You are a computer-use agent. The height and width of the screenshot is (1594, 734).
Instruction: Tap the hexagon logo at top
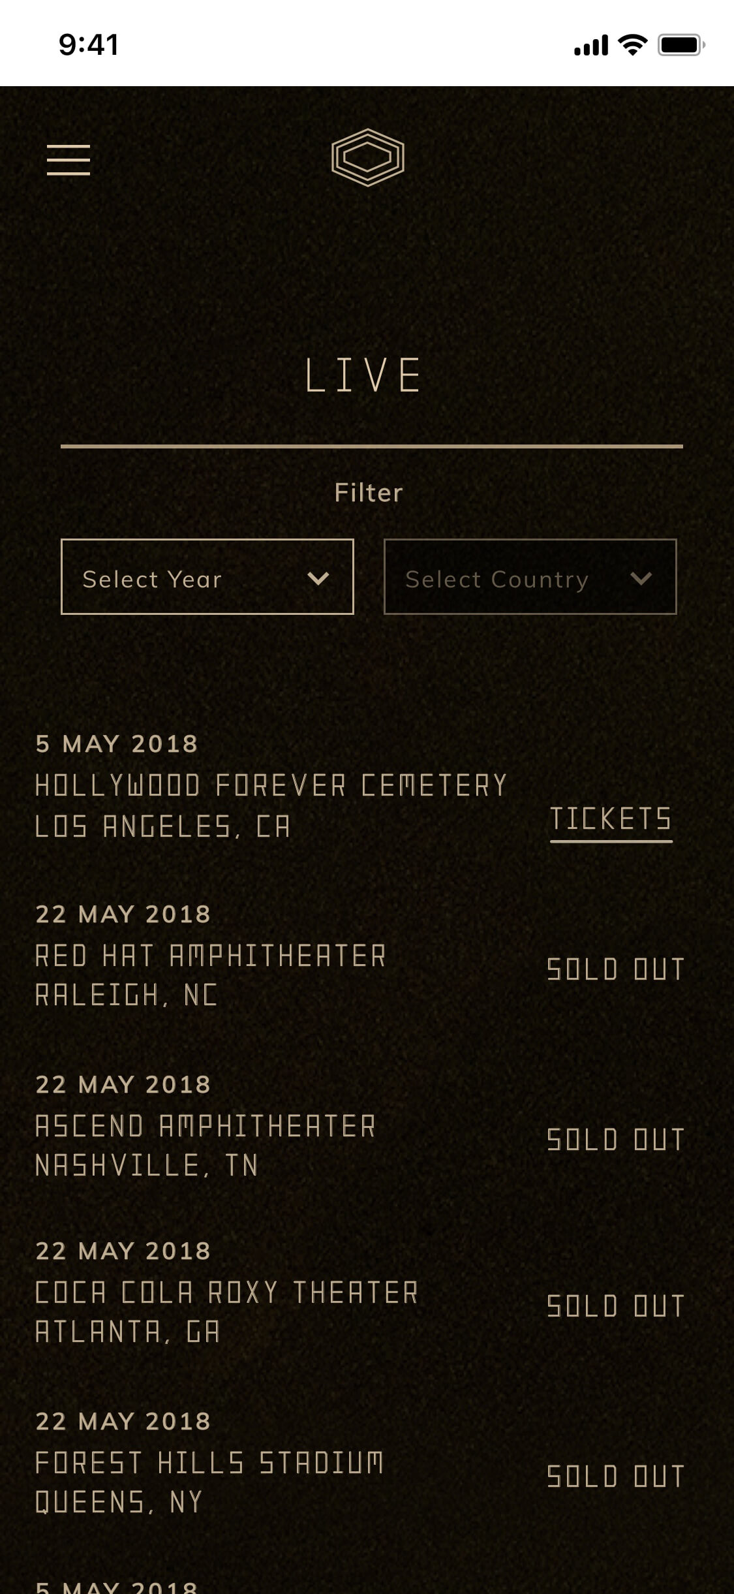[x=368, y=158]
